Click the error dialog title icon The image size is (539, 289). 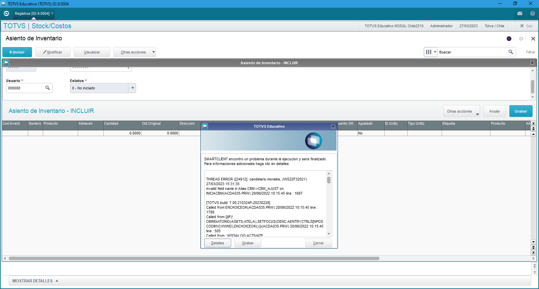click(x=205, y=126)
